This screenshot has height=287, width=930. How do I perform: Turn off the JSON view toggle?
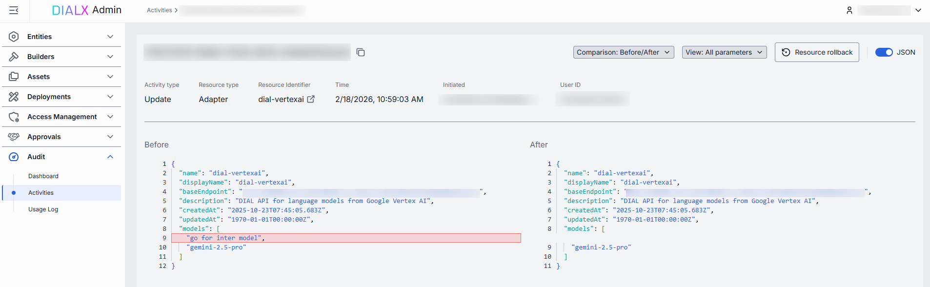pos(884,52)
